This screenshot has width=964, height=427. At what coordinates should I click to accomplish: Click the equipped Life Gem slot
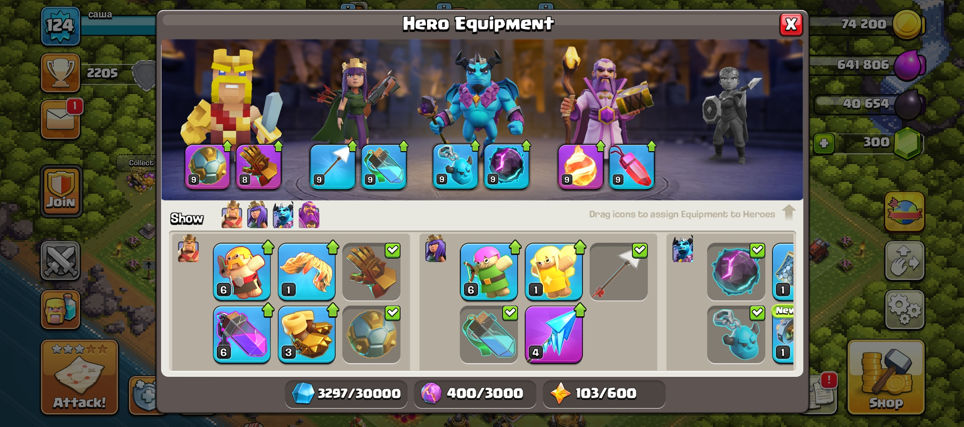click(x=632, y=166)
